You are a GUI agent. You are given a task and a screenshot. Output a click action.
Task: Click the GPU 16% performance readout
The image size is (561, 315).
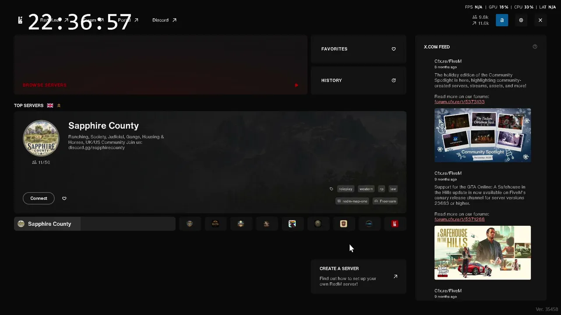coord(498,7)
